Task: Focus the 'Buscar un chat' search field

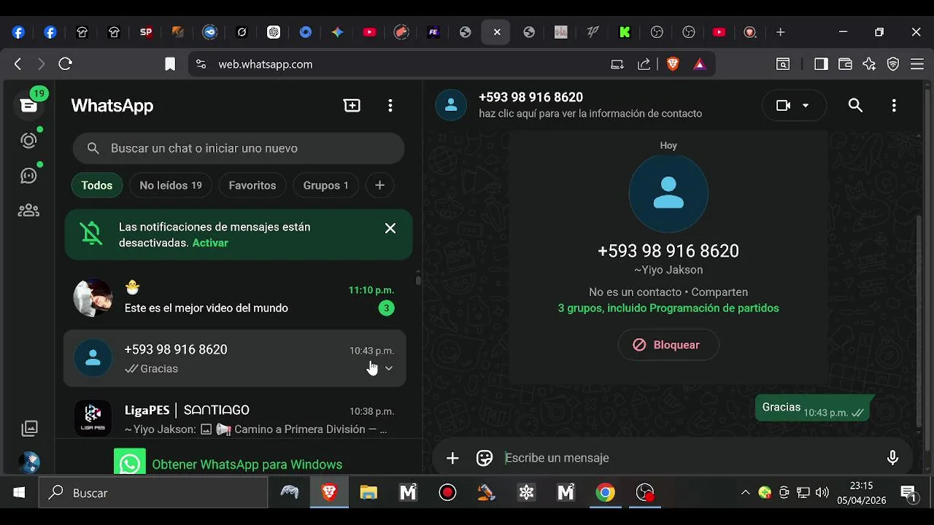Action: click(x=239, y=148)
